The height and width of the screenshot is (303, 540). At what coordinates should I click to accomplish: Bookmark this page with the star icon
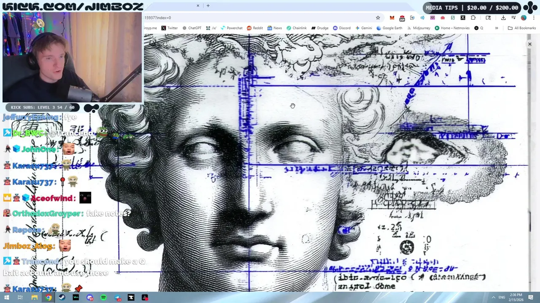coord(378,18)
